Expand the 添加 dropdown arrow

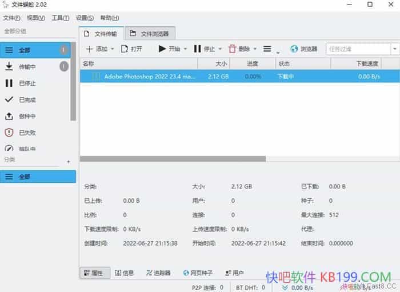pyautogui.click(x=113, y=49)
